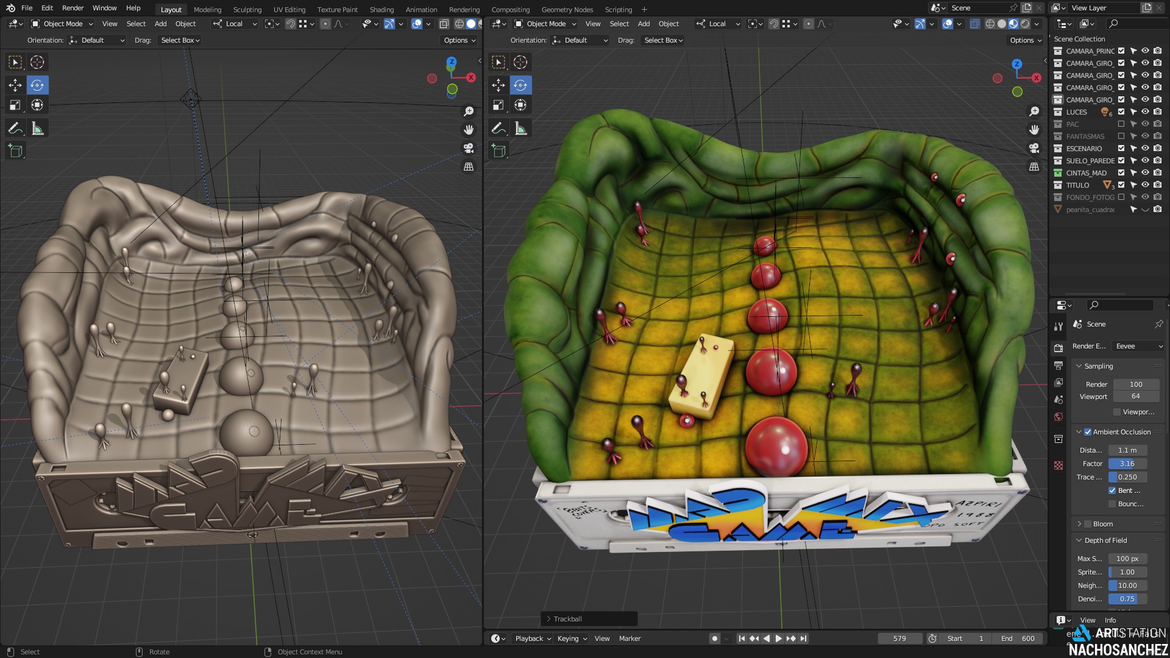The width and height of the screenshot is (1170, 658).
Task: Expand the Bloom panel
Action: coord(1079,524)
